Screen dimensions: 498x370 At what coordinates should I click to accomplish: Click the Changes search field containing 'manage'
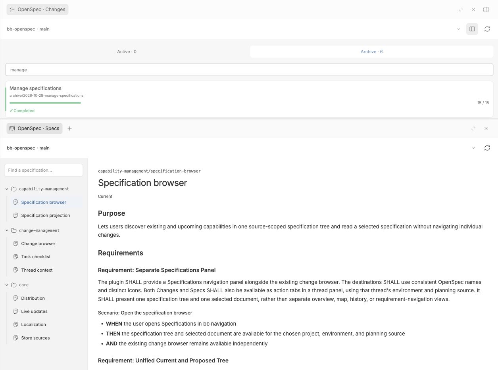pos(249,70)
